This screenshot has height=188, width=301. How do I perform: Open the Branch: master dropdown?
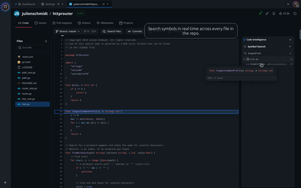68,31
